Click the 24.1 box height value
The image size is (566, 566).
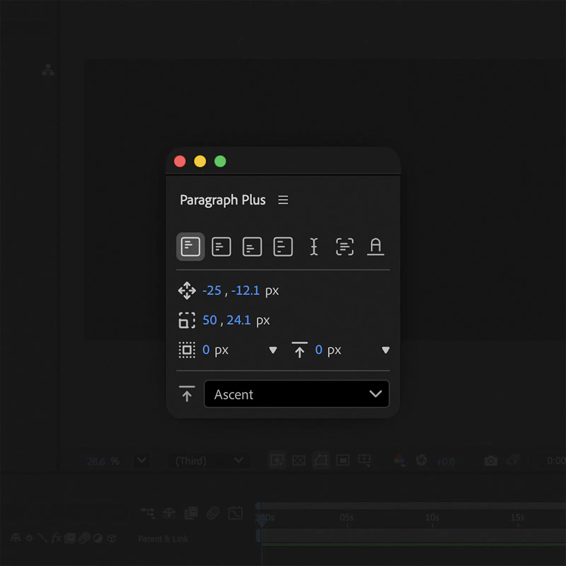click(239, 320)
